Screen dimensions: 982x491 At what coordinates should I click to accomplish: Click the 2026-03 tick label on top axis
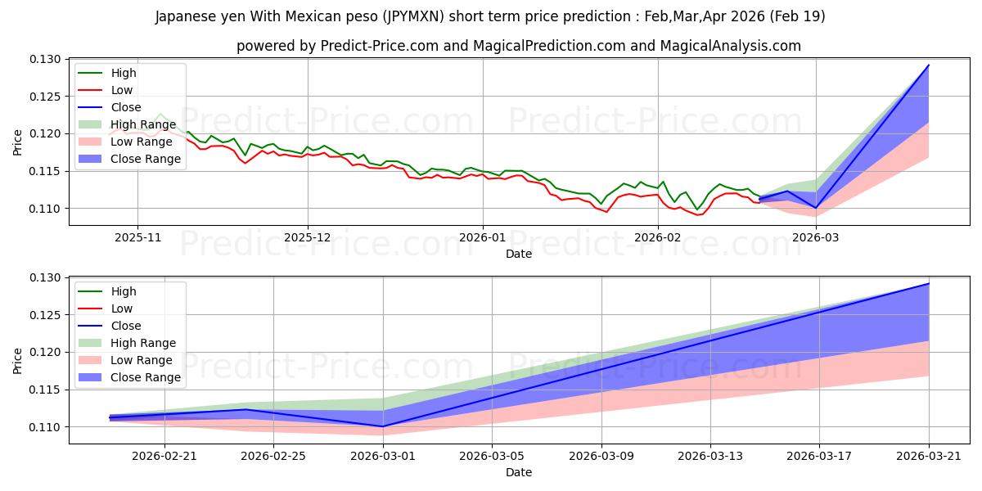tap(818, 236)
